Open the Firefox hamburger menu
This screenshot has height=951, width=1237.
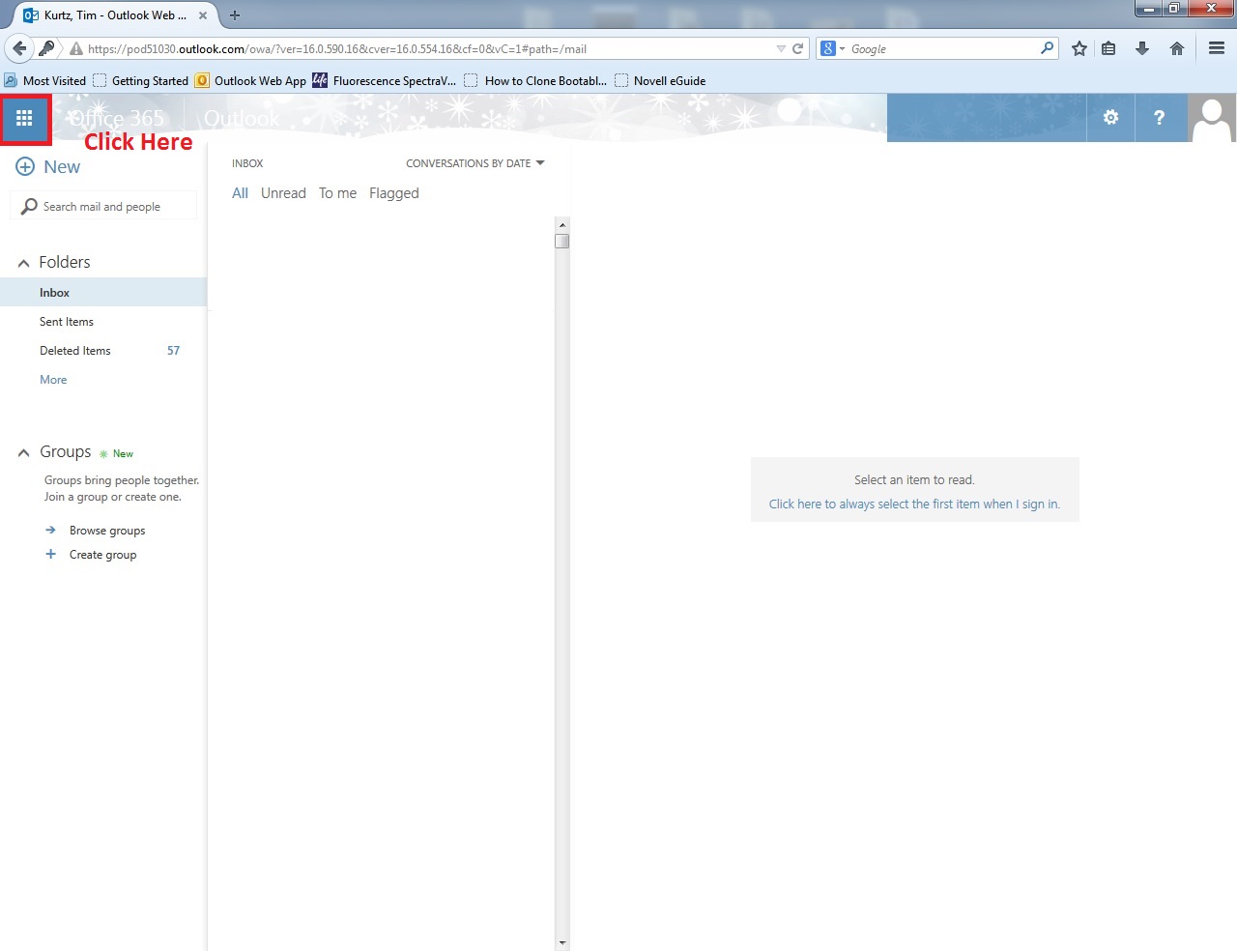tap(1216, 48)
